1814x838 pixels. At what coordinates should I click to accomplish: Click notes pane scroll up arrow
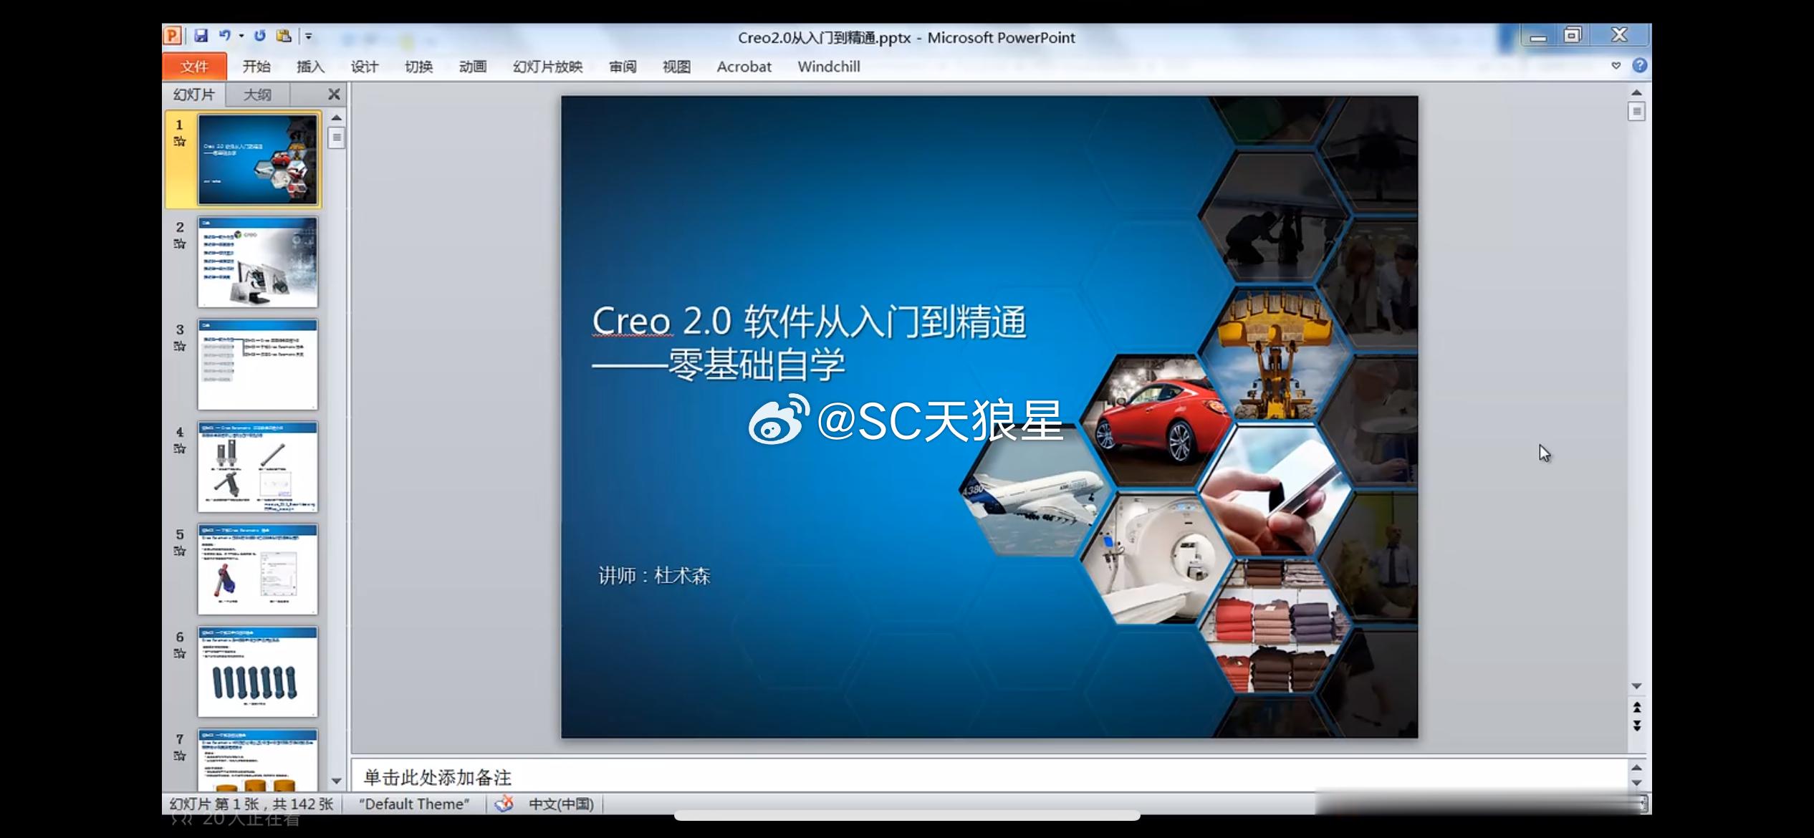(1636, 768)
